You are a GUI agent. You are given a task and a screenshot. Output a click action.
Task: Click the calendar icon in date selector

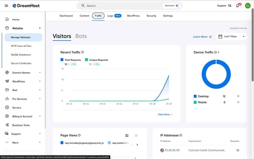[220, 37]
